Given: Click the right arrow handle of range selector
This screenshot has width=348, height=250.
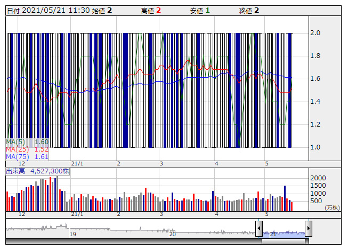Looking at the screenshot, I should tap(308, 229).
